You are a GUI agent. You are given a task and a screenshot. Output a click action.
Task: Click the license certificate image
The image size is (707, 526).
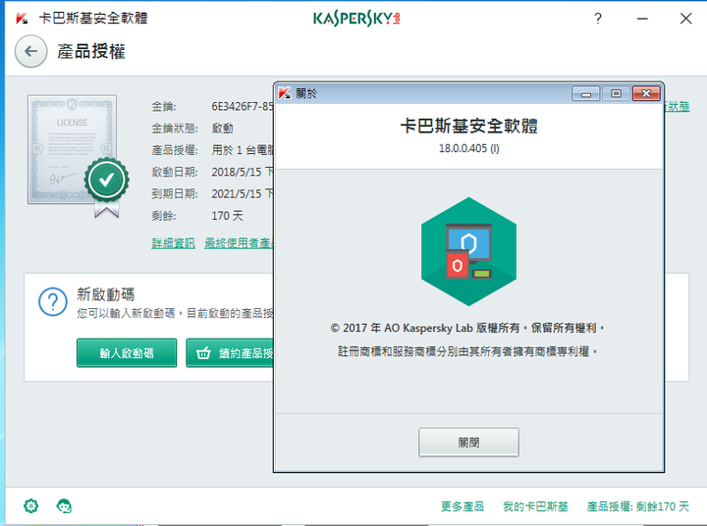click(72, 149)
